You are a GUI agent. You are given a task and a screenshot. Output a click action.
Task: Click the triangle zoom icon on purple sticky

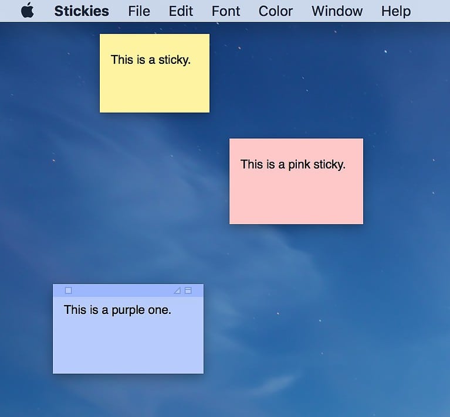(x=177, y=290)
